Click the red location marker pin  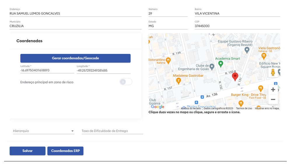(235, 77)
